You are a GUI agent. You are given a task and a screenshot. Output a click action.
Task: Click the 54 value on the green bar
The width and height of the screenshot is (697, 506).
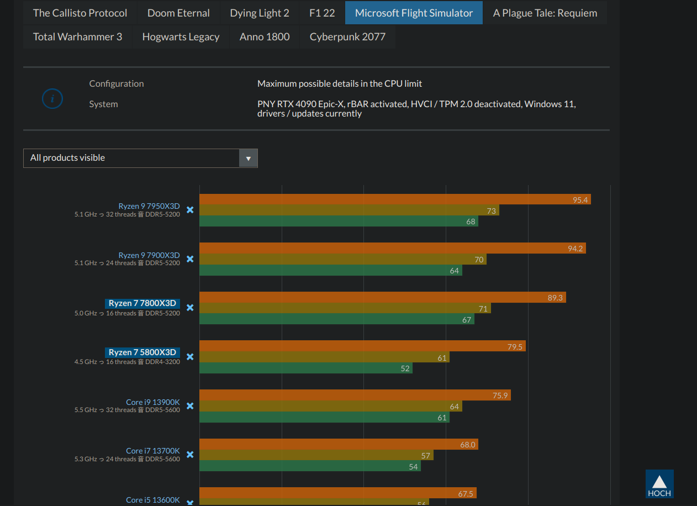click(x=414, y=467)
